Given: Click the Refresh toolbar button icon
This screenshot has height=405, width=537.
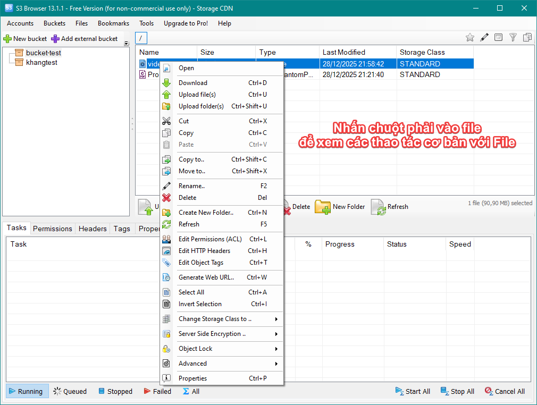Looking at the screenshot, I should pyautogui.click(x=378, y=207).
